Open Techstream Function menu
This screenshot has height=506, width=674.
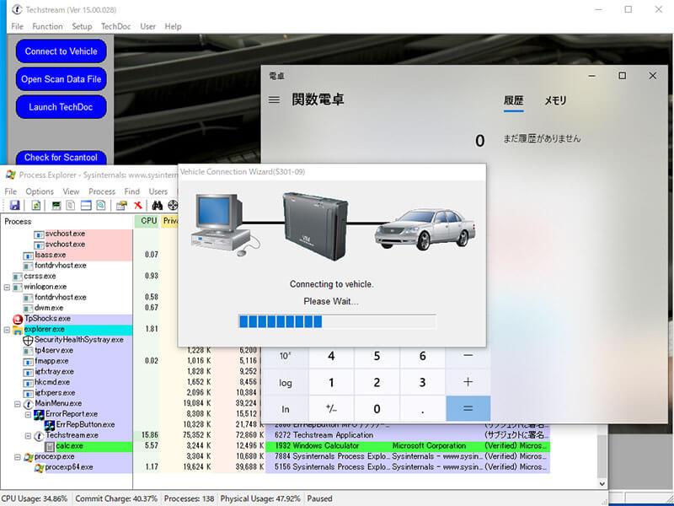coord(47,26)
